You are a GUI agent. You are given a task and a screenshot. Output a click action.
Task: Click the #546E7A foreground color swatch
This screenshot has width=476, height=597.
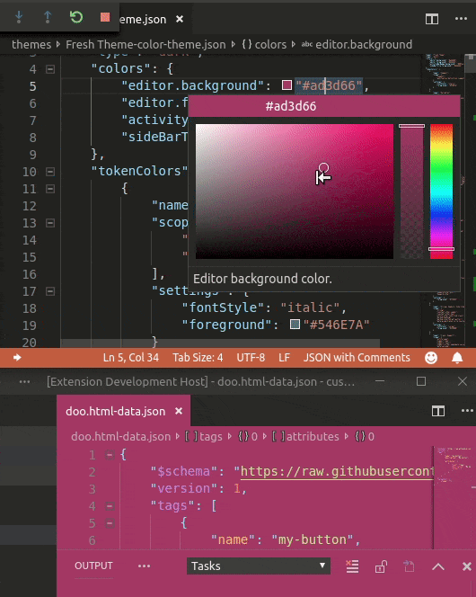coord(295,325)
